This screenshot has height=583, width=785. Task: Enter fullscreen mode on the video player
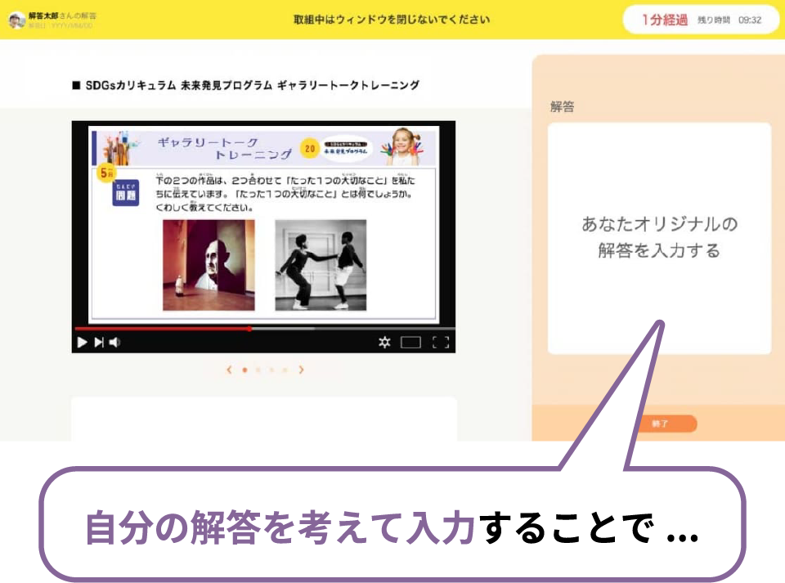[x=441, y=343]
